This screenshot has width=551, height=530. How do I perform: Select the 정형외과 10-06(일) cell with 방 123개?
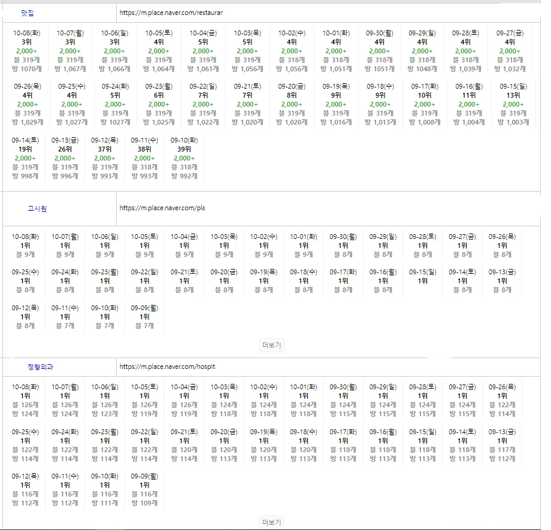pyautogui.click(x=105, y=400)
